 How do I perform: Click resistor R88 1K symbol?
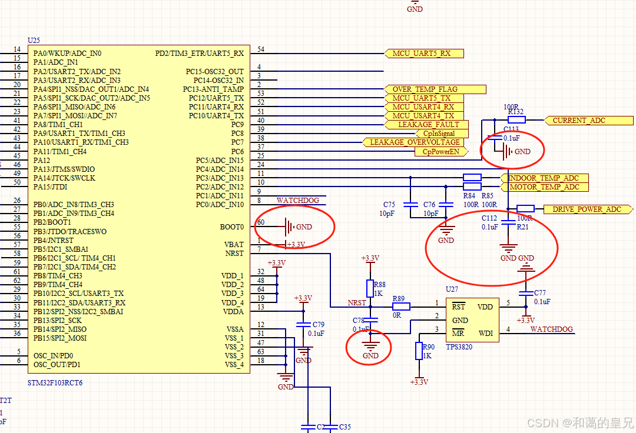(x=370, y=288)
